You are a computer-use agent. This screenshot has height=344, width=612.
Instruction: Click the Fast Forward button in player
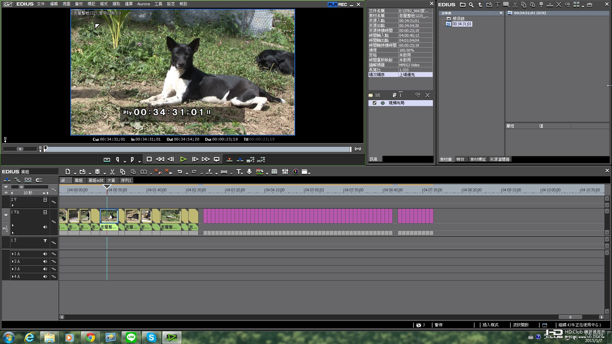click(x=206, y=160)
